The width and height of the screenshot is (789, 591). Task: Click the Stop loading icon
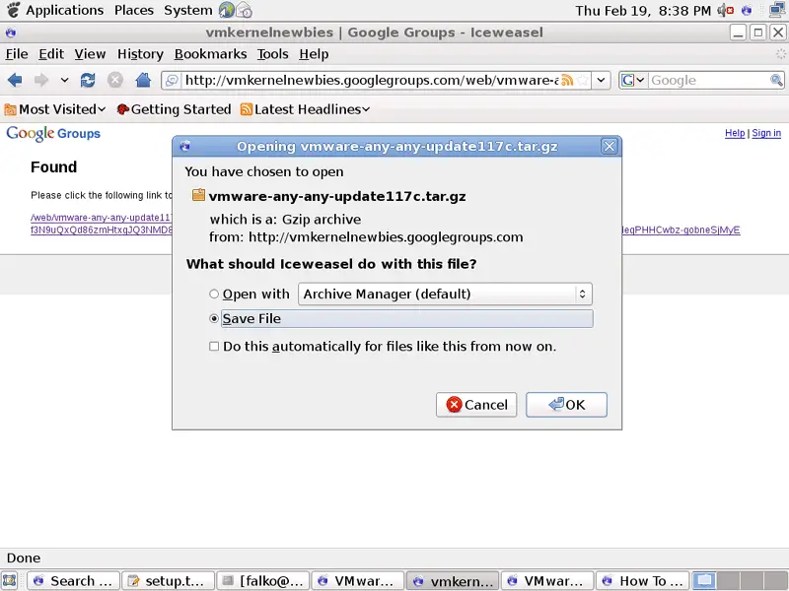[x=115, y=80]
